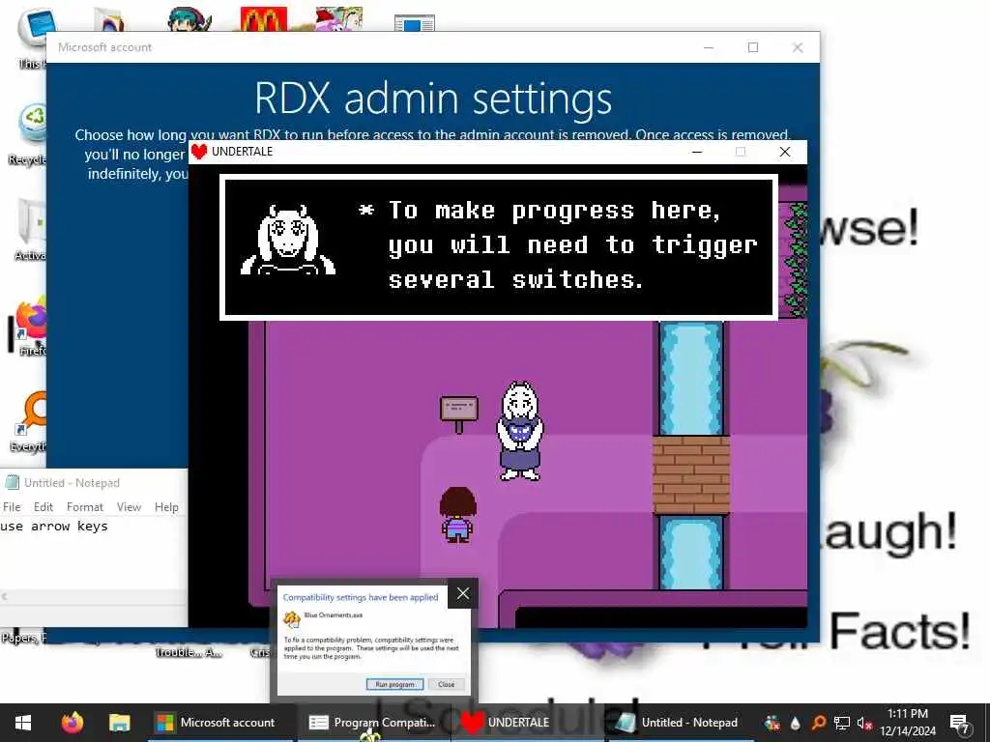Open File Explorer from the taskbar
The height and width of the screenshot is (742, 990).
pyautogui.click(x=119, y=723)
